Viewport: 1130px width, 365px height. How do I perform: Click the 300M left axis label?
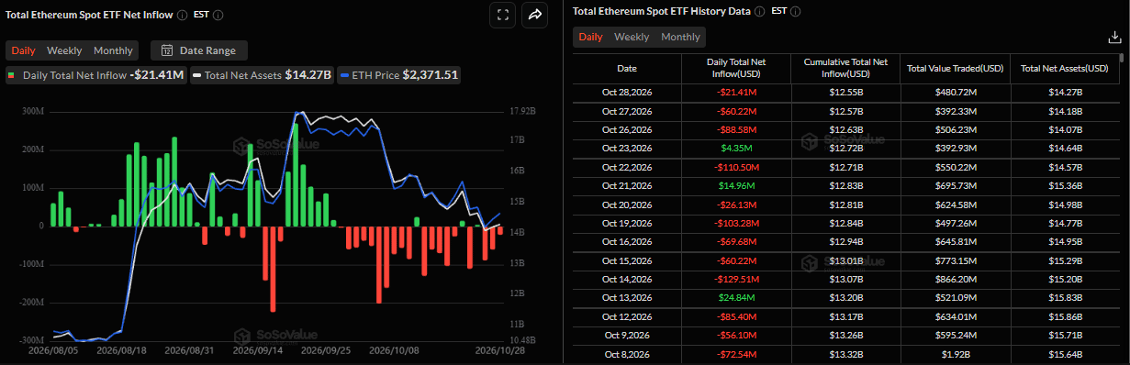(x=32, y=111)
